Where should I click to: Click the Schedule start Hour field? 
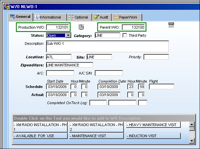74,87
